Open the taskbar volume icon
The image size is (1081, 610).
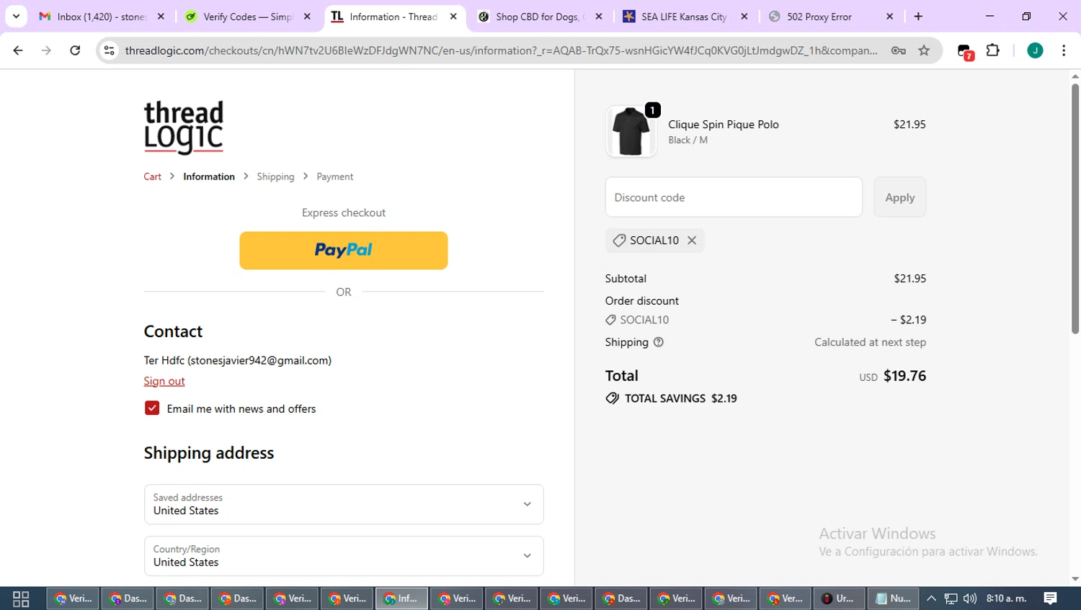(970, 598)
